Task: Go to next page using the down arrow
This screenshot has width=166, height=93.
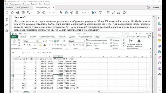Action: pos(44,12)
